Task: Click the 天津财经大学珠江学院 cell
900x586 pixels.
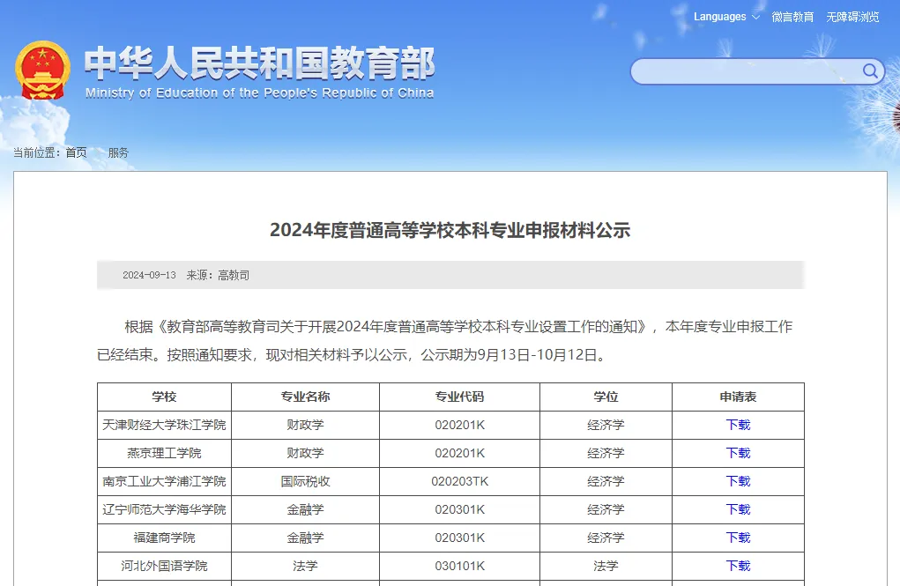Action: tap(164, 425)
